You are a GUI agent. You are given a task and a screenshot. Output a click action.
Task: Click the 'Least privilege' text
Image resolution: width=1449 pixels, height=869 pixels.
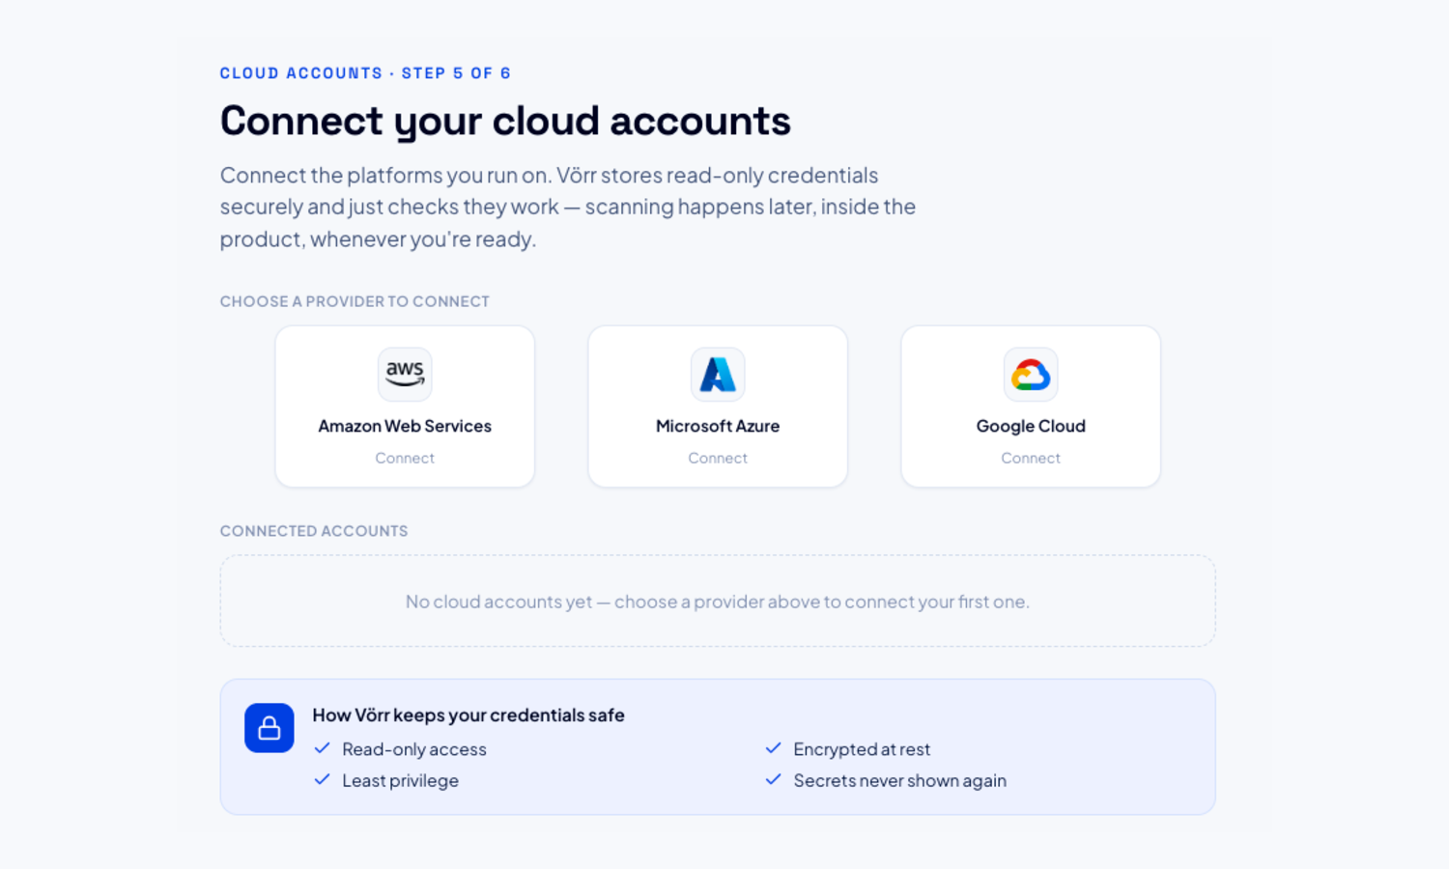point(400,780)
